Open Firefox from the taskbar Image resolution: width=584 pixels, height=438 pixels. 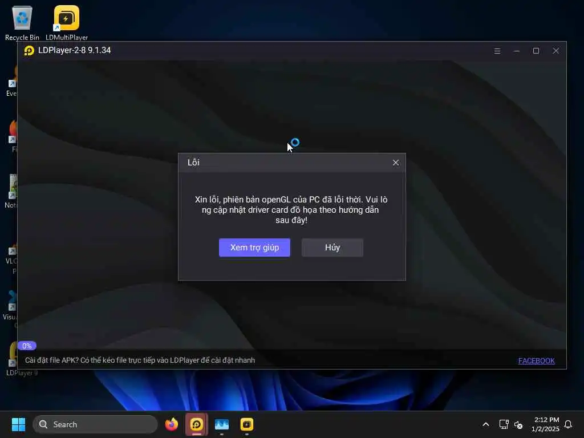171,424
